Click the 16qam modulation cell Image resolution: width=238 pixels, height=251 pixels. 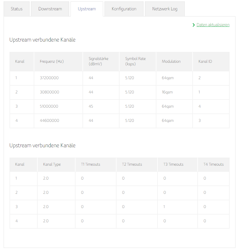pos(174,92)
